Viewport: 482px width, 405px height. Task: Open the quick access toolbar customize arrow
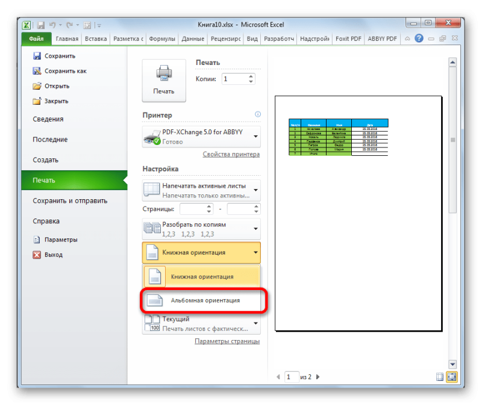click(x=99, y=25)
